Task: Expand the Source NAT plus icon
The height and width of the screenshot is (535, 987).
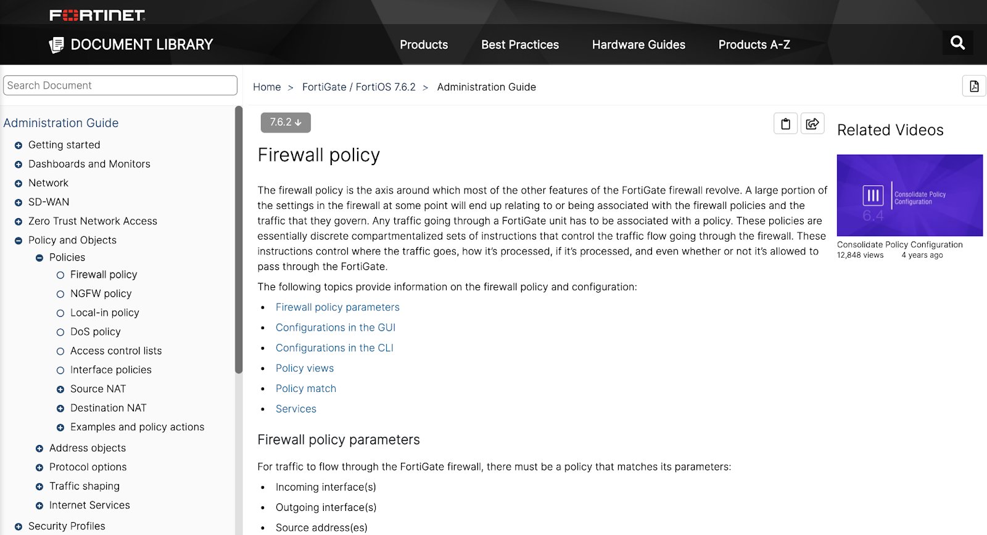Action: click(x=60, y=390)
